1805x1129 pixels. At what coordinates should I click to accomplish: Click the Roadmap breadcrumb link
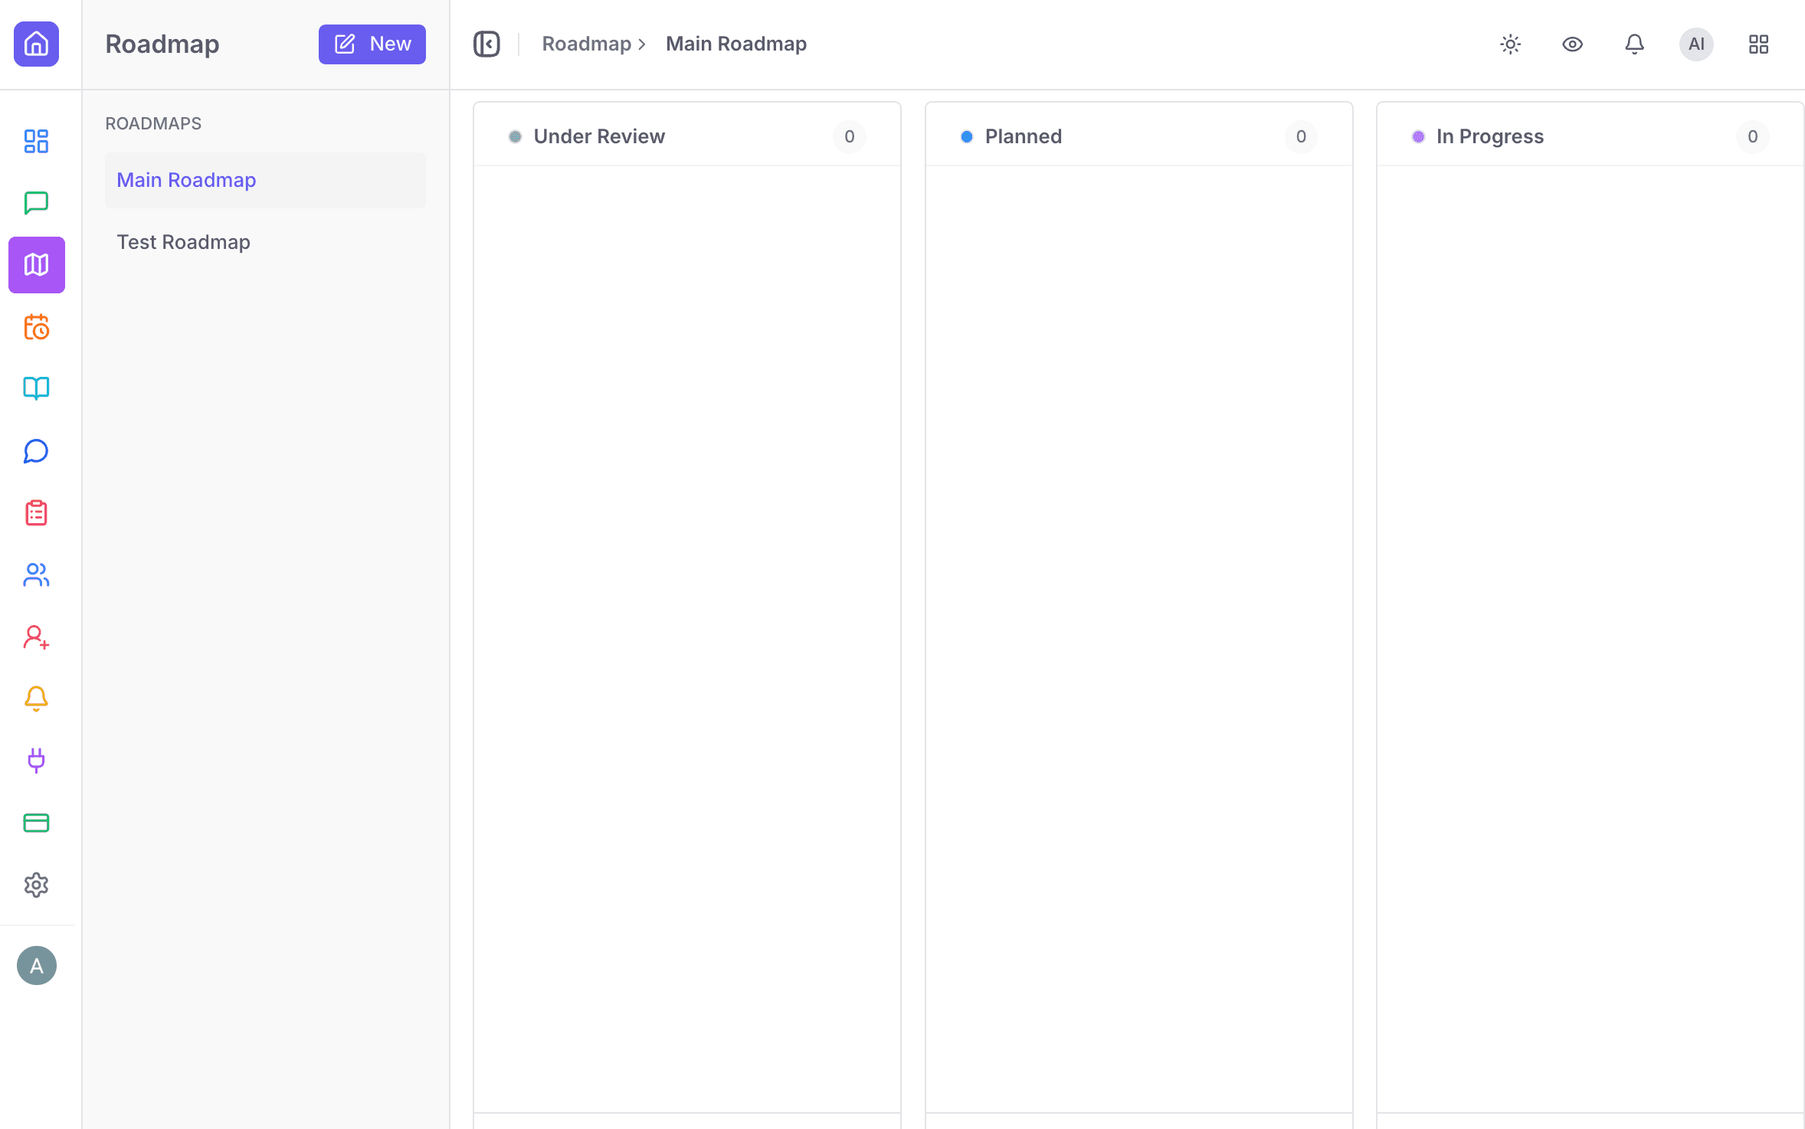tap(586, 44)
